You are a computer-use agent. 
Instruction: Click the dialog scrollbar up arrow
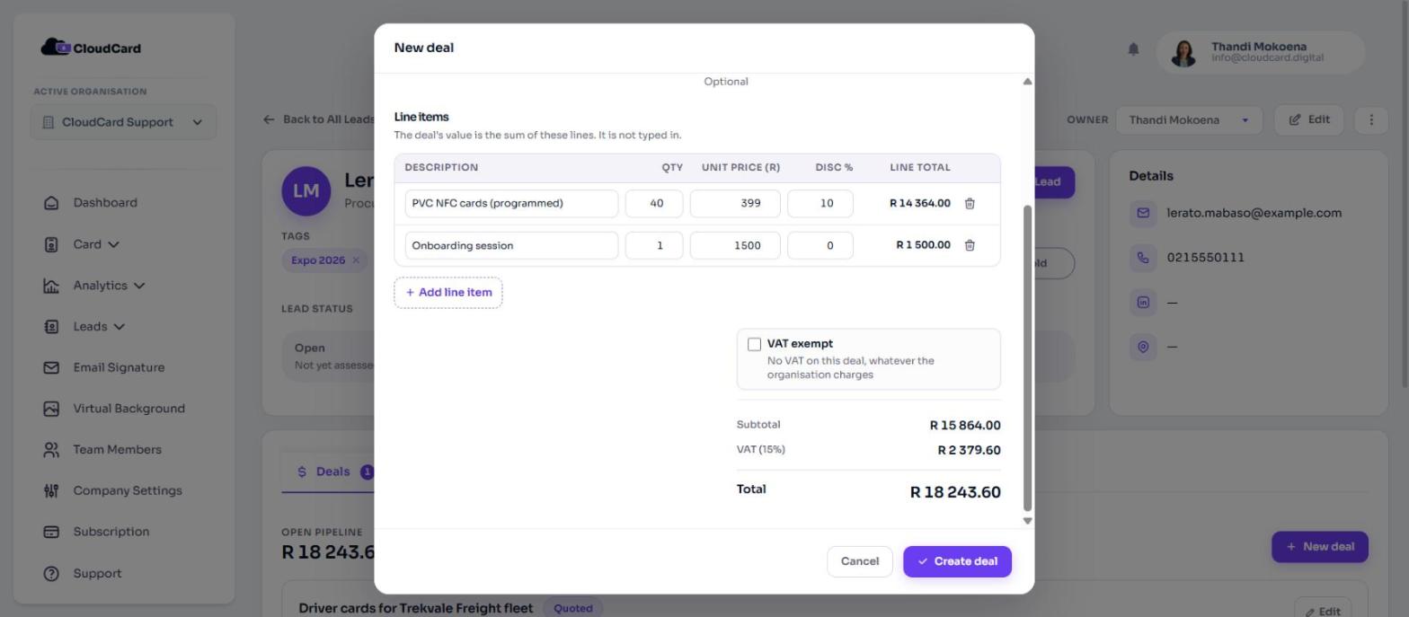1027,82
